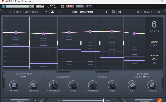Grab crossover handle between bands 2 and 3
This screenshot has width=166, height=102.
58,43
